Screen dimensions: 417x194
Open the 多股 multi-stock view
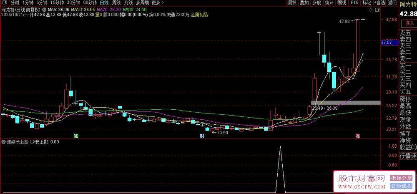pos(317,3)
